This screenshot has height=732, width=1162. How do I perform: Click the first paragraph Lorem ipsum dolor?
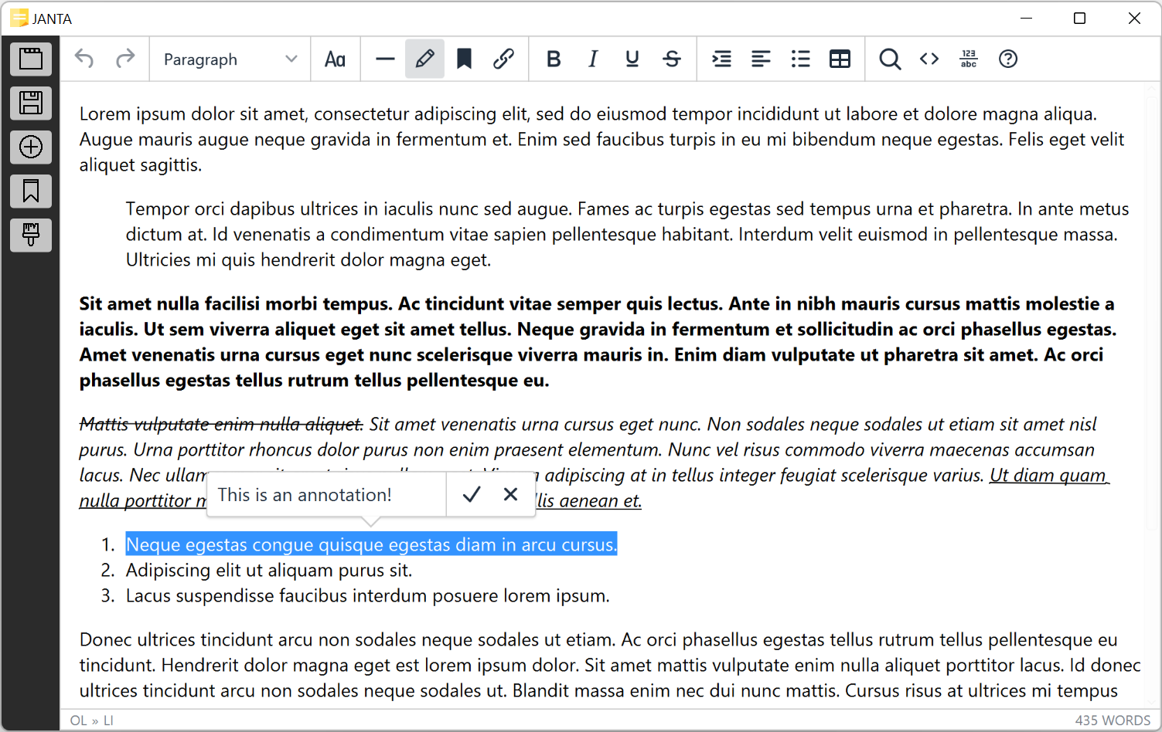[x=601, y=139]
